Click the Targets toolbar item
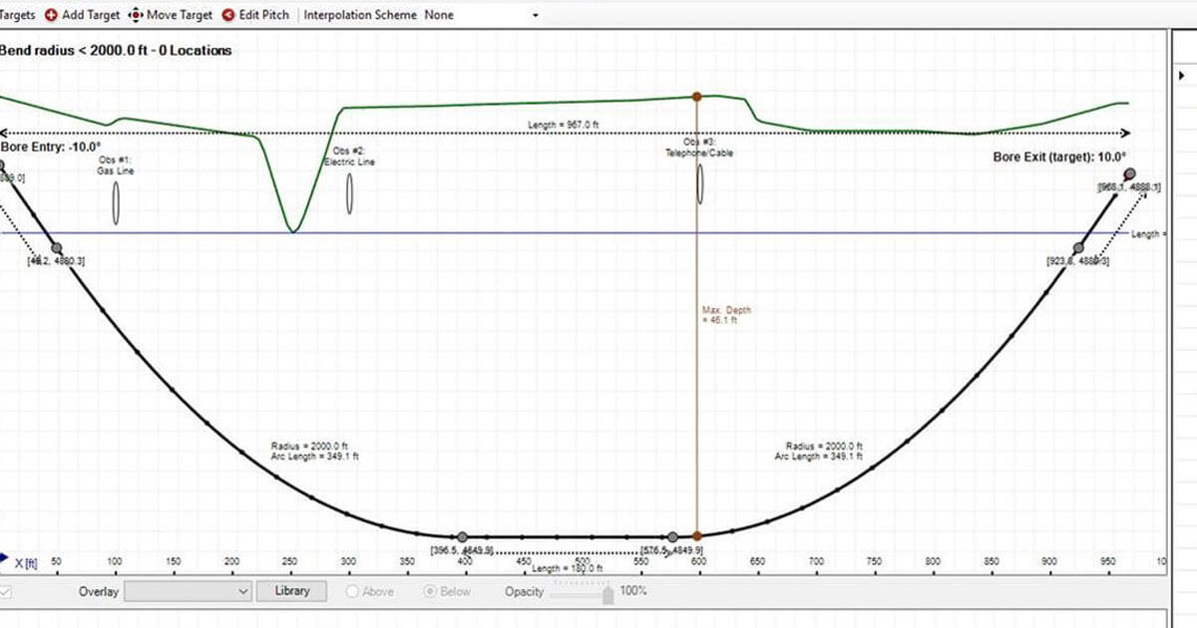The height and width of the screenshot is (628, 1197). (x=18, y=15)
